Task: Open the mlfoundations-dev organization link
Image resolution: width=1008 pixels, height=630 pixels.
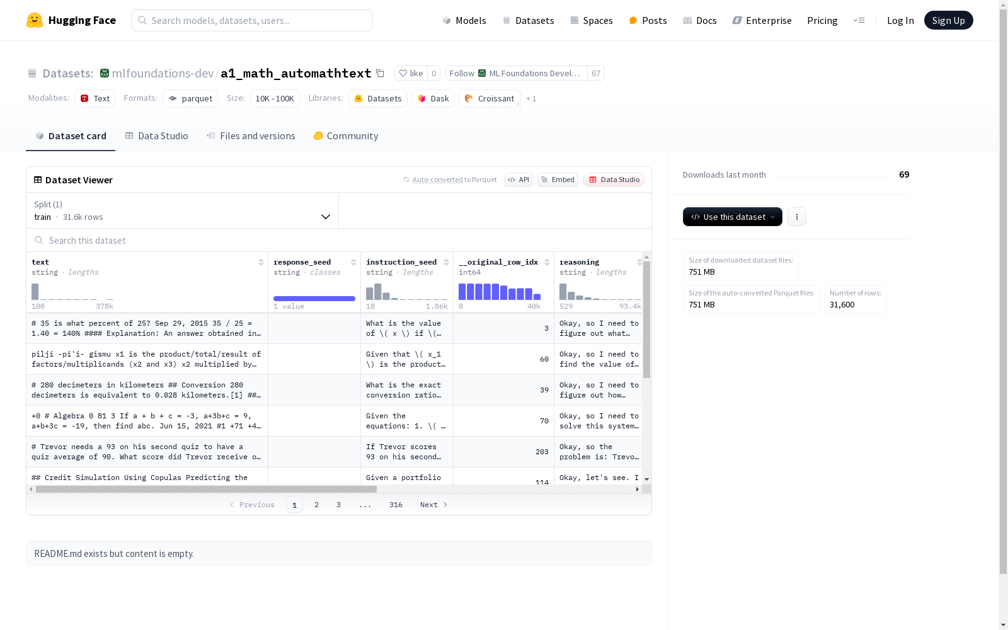Action: click(163, 73)
